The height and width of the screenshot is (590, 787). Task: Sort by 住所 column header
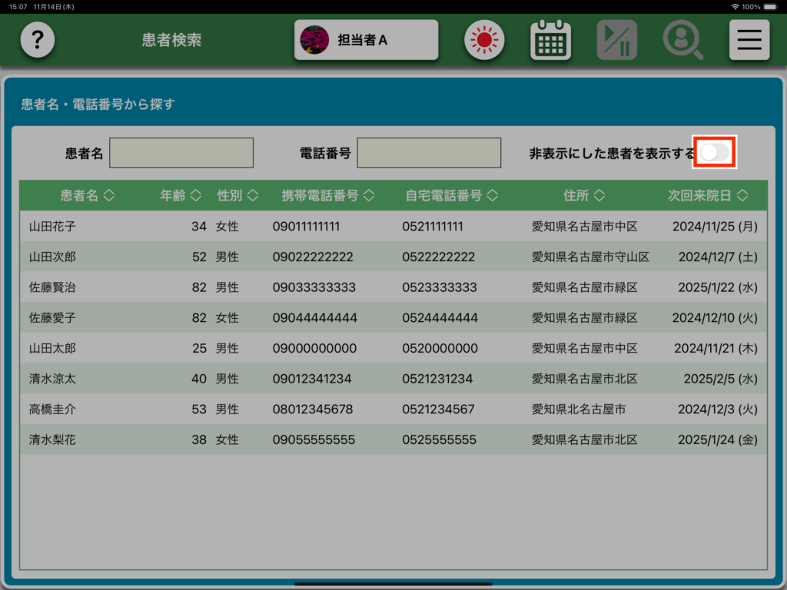click(x=584, y=196)
